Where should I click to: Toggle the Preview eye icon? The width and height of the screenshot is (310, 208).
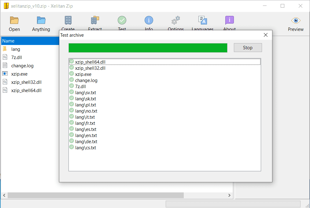point(296,20)
